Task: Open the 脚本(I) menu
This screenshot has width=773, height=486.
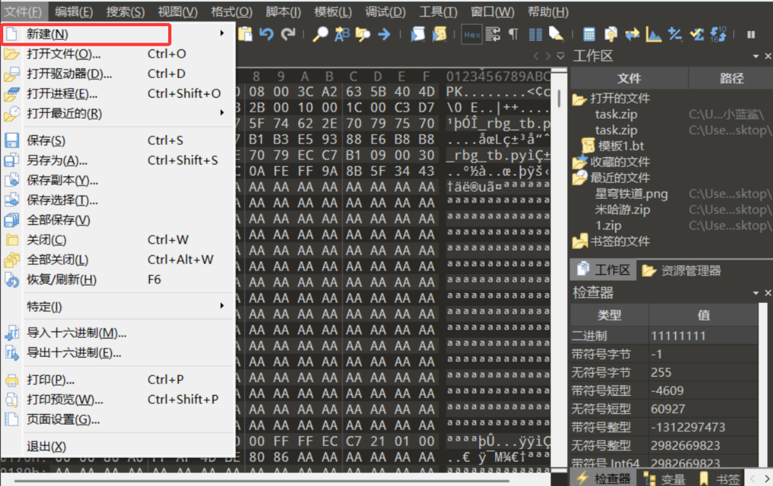Action: [x=283, y=12]
